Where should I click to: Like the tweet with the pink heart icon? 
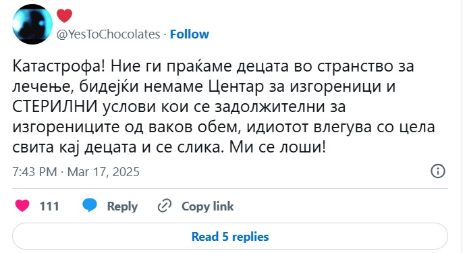[22, 206]
